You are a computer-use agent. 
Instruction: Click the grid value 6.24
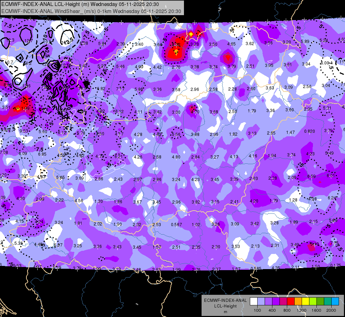point(332,198)
